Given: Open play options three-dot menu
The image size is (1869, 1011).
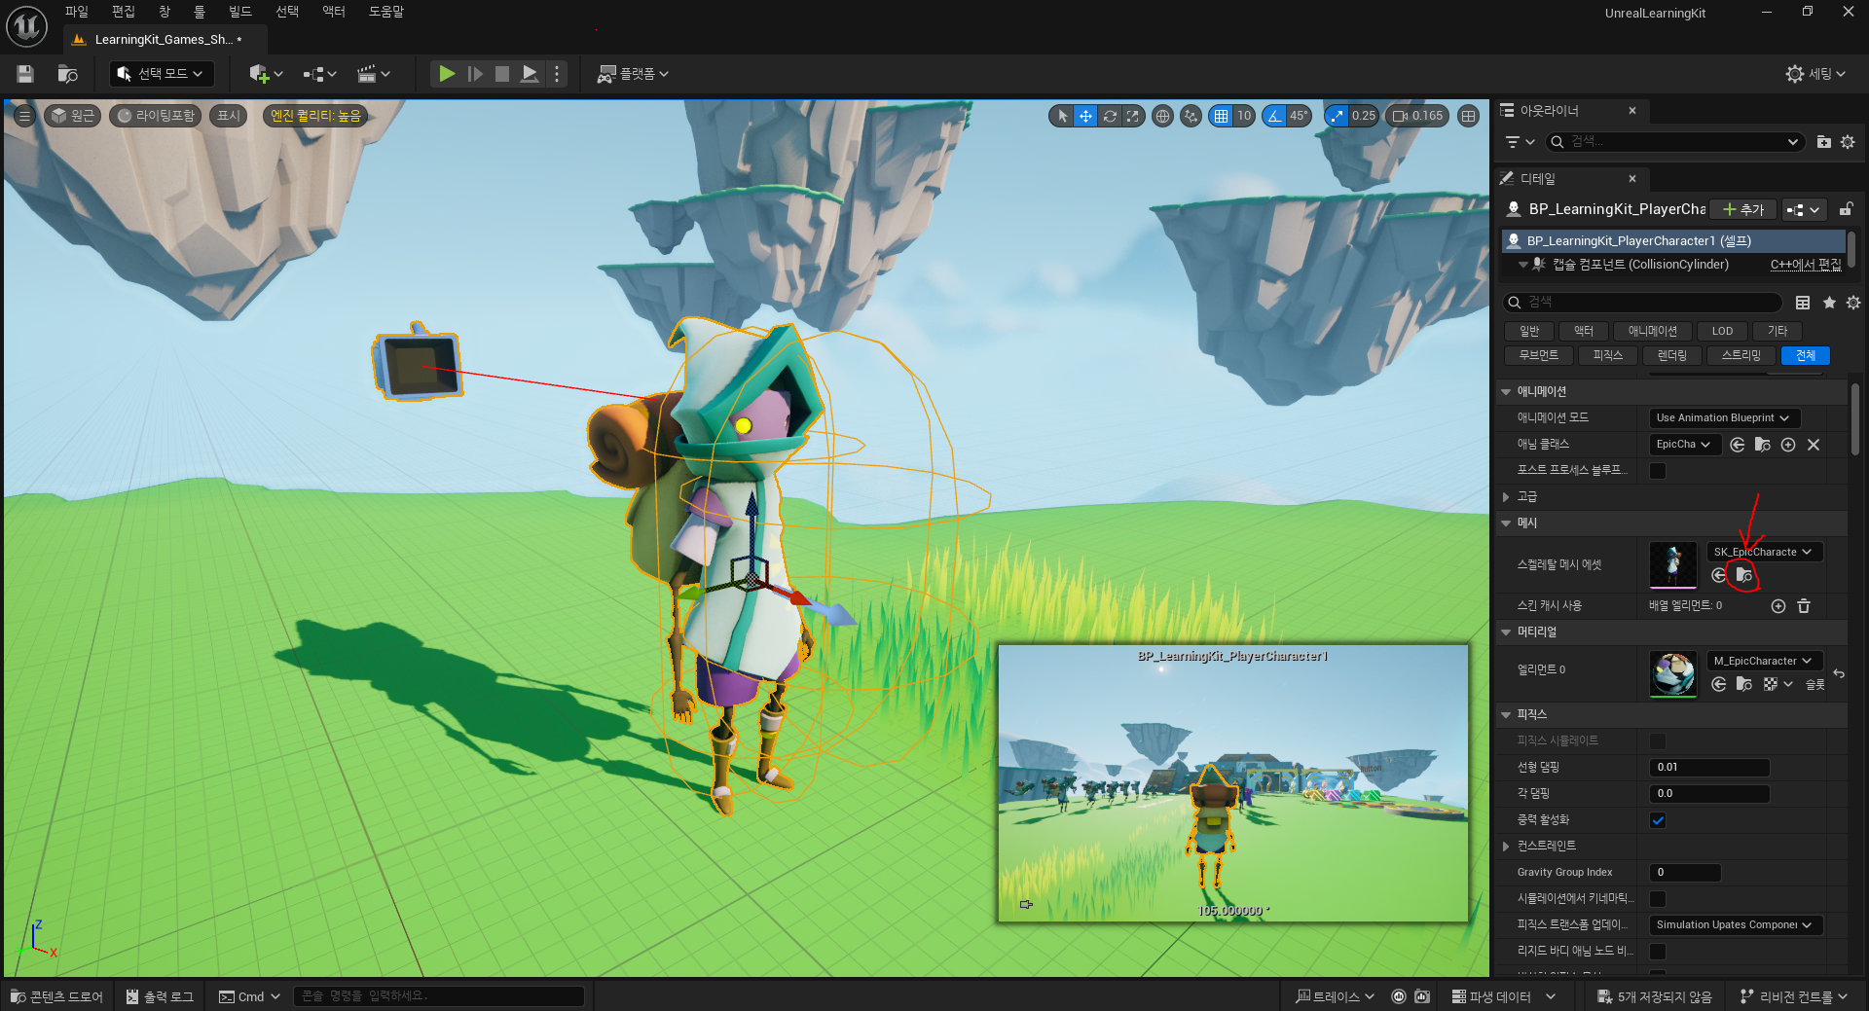Looking at the screenshot, I should pos(557,74).
